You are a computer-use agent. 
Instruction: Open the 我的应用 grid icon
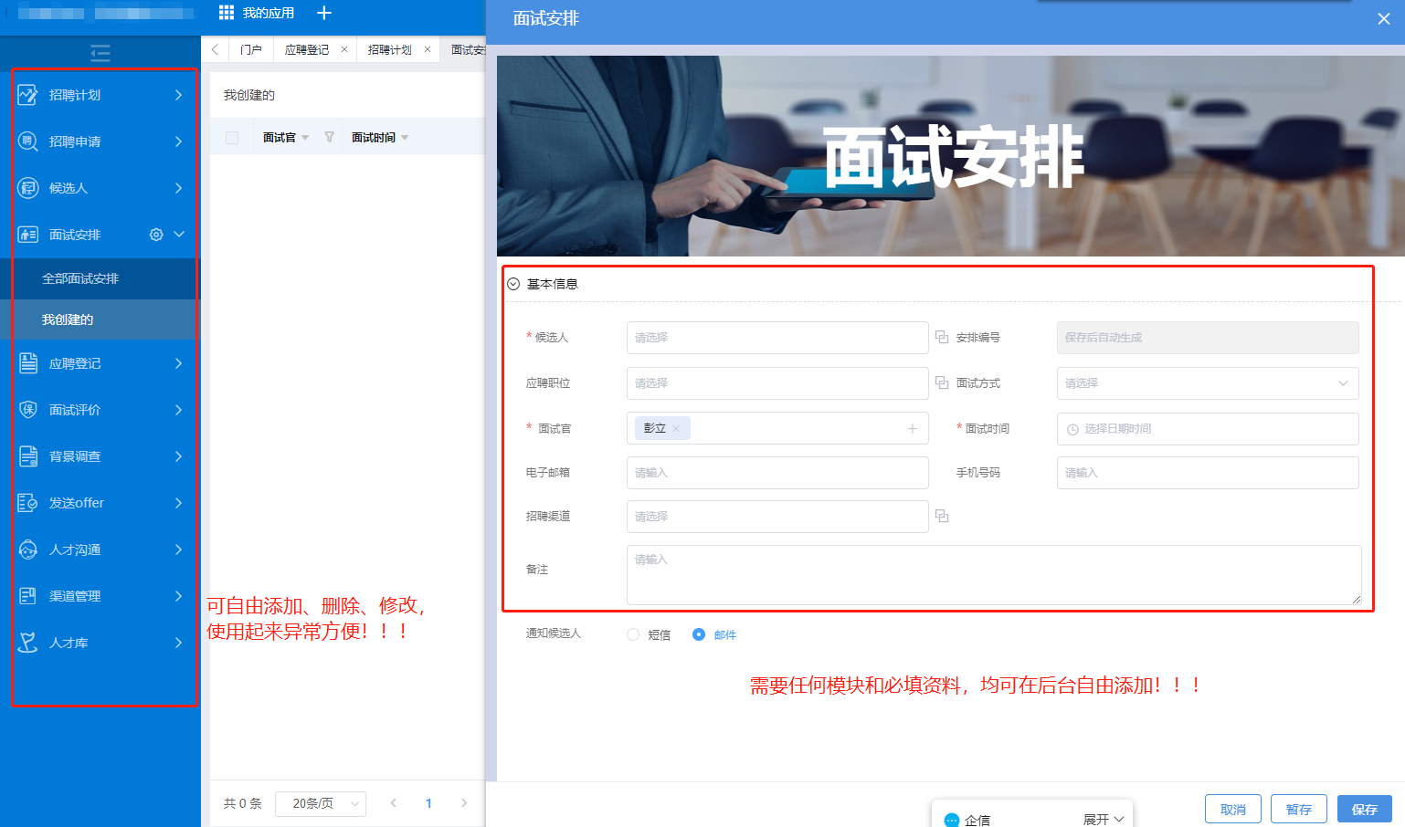click(x=227, y=13)
